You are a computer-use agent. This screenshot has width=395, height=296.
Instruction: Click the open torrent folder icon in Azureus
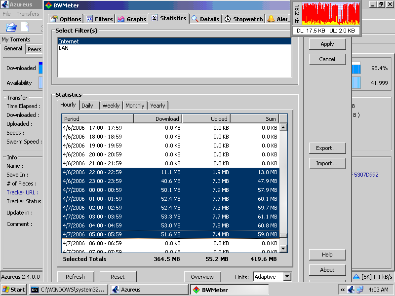pos(11,27)
